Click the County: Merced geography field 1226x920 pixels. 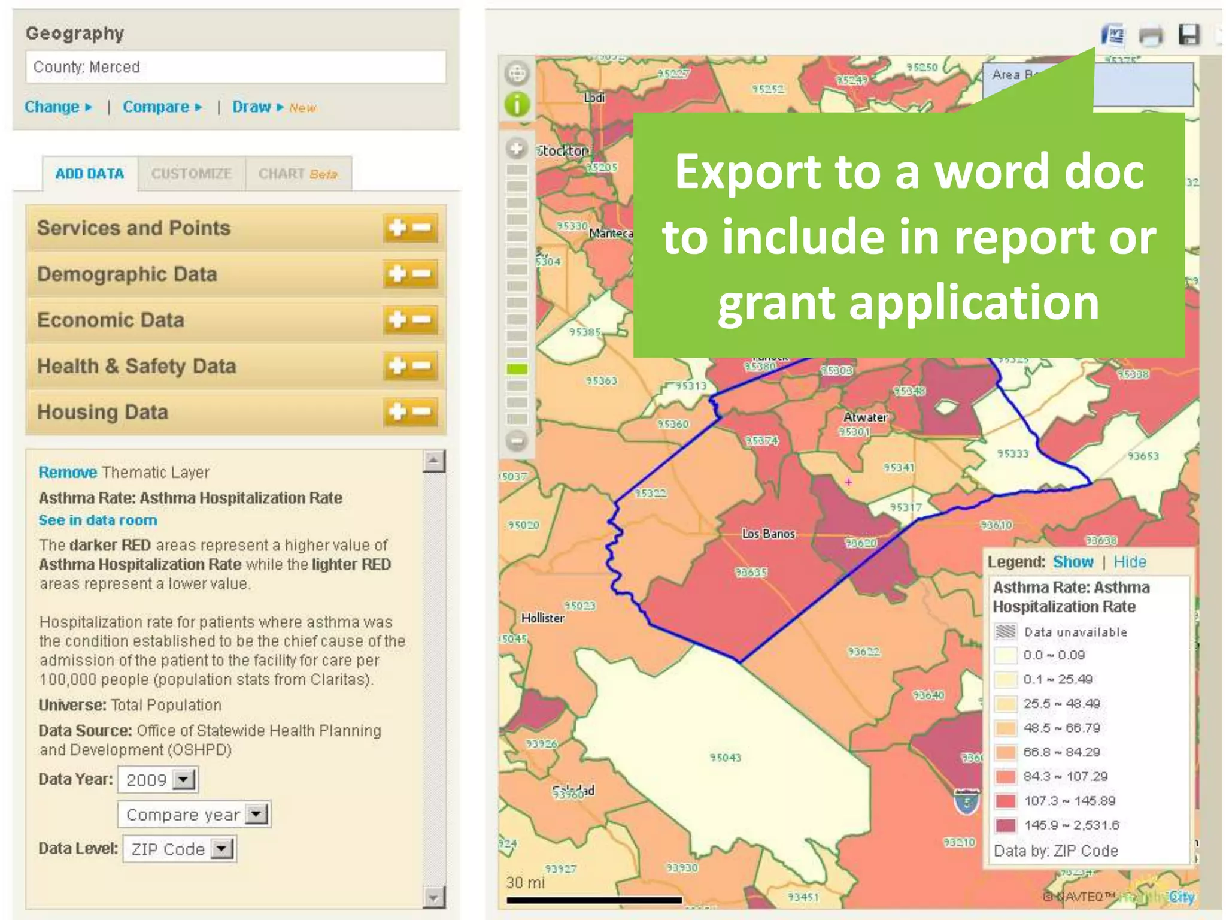[x=236, y=67]
